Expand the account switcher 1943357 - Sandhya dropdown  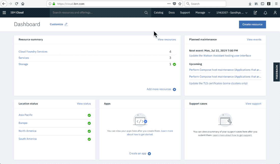coord(232,12)
